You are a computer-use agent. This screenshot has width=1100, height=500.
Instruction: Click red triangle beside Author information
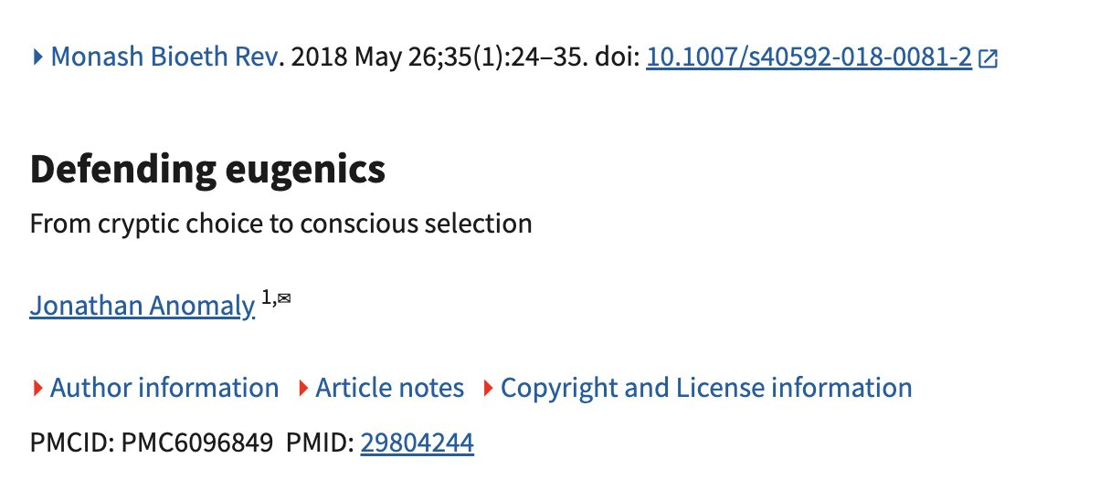point(37,389)
